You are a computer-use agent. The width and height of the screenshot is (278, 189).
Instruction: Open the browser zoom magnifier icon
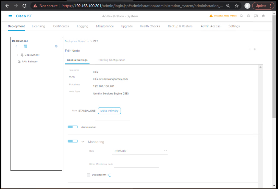tap(228, 6)
